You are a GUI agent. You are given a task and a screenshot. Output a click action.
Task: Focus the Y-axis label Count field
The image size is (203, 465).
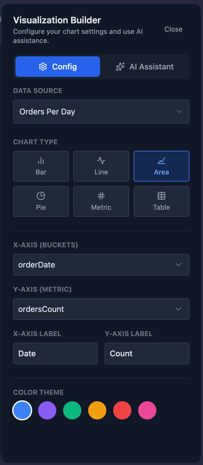click(147, 353)
